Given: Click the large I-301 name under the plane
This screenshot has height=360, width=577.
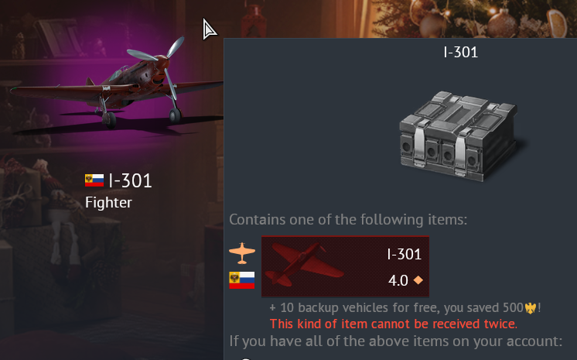Looking at the screenshot, I should 130,181.
